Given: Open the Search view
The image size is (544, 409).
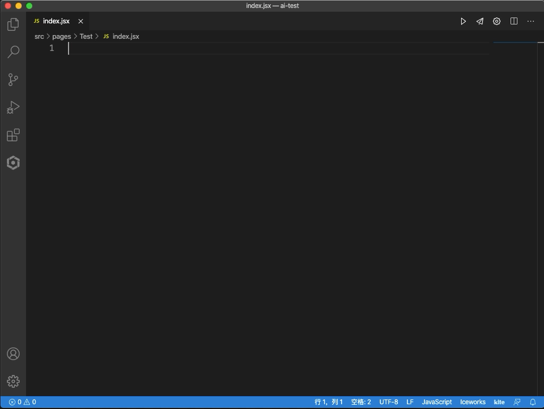Looking at the screenshot, I should pos(13,52).
